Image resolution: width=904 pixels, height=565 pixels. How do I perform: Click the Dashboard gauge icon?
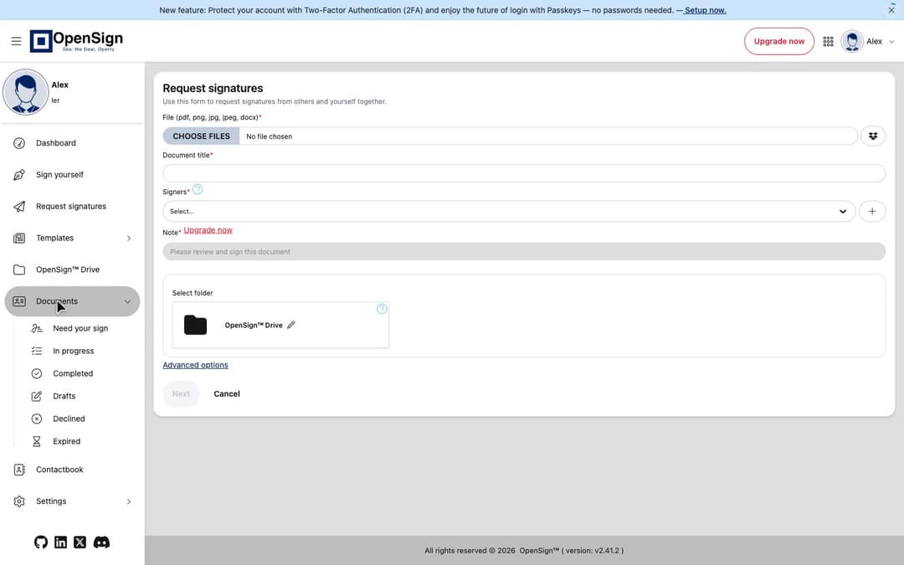(19, 143)
